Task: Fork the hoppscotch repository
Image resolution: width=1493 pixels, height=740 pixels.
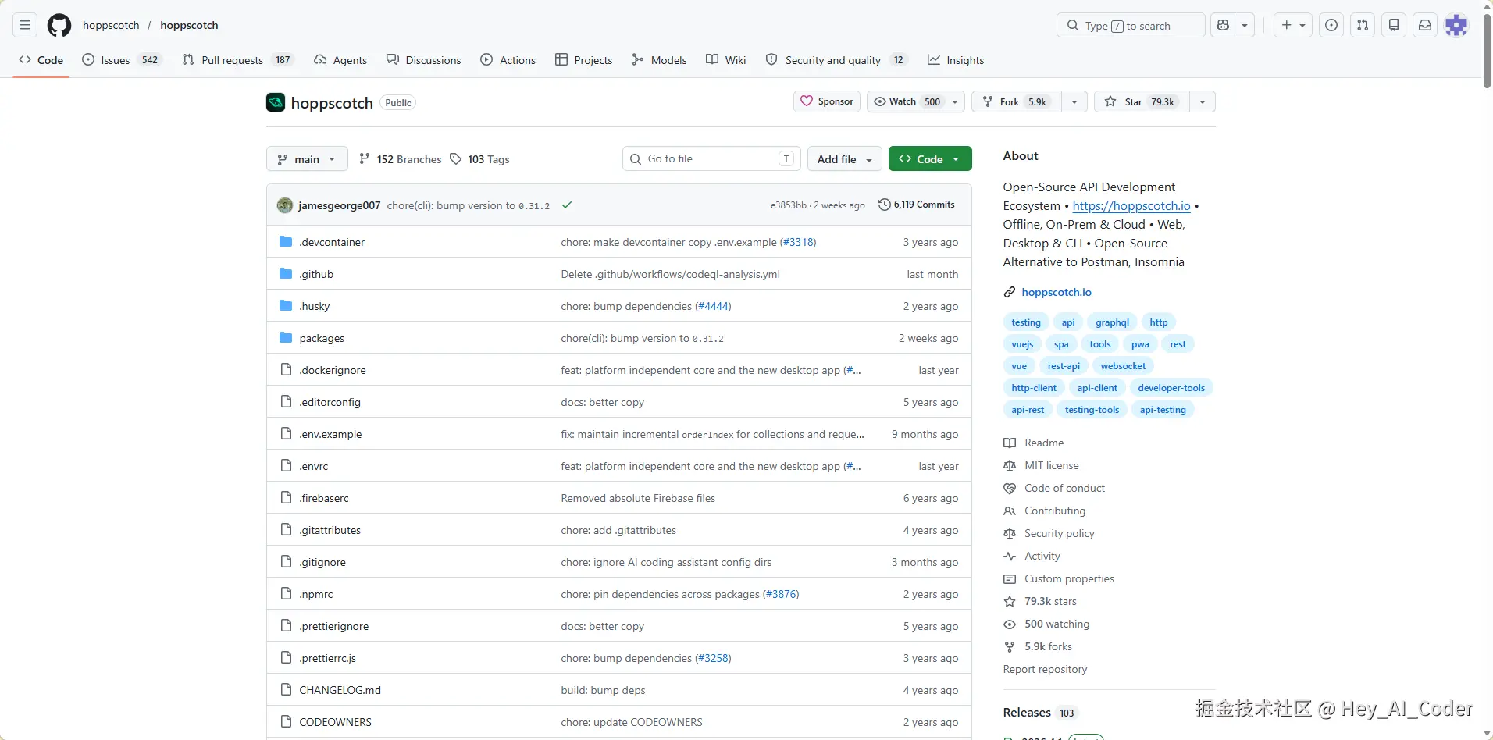Action: point(1017,102)
